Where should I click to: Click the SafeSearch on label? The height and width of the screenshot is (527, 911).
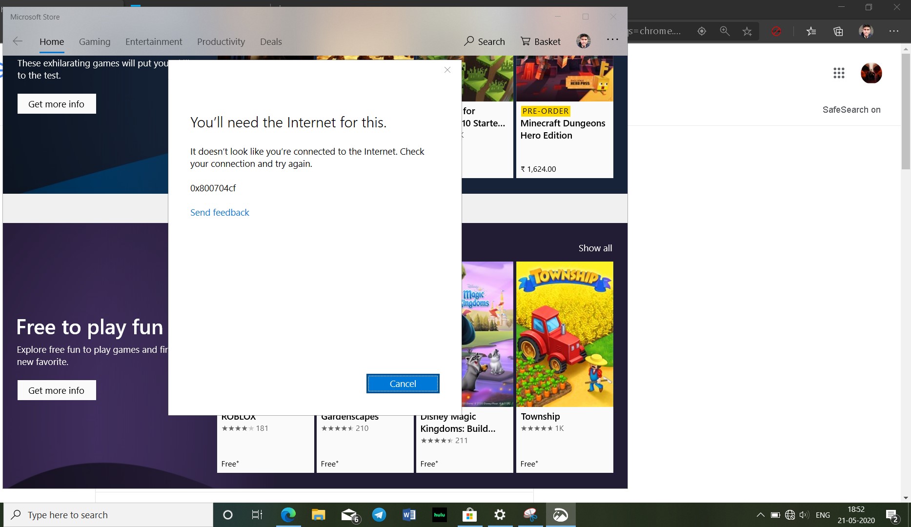click(x=851, y=110)
